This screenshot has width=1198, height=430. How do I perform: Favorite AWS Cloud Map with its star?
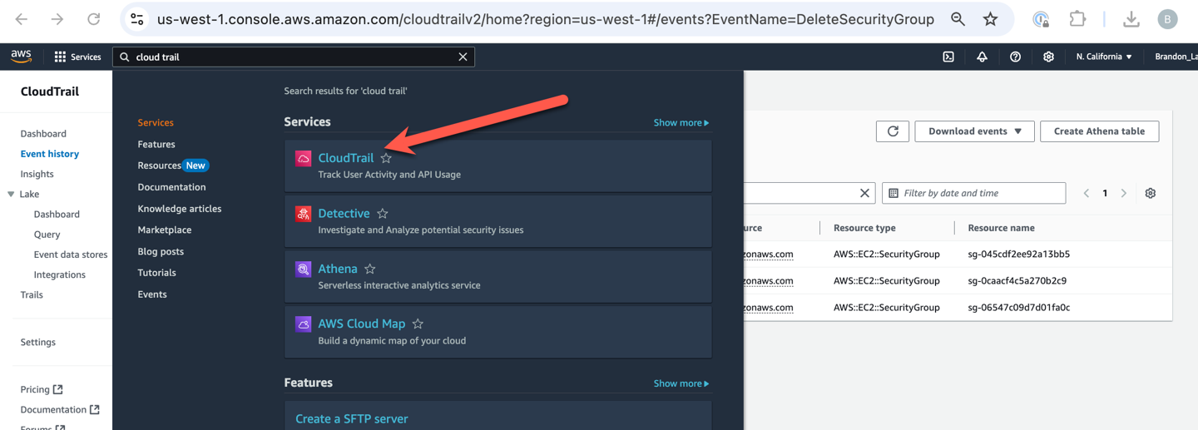[418, 324]
